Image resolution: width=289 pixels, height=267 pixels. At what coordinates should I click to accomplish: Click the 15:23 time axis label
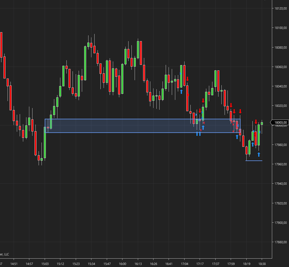(76, 264)
